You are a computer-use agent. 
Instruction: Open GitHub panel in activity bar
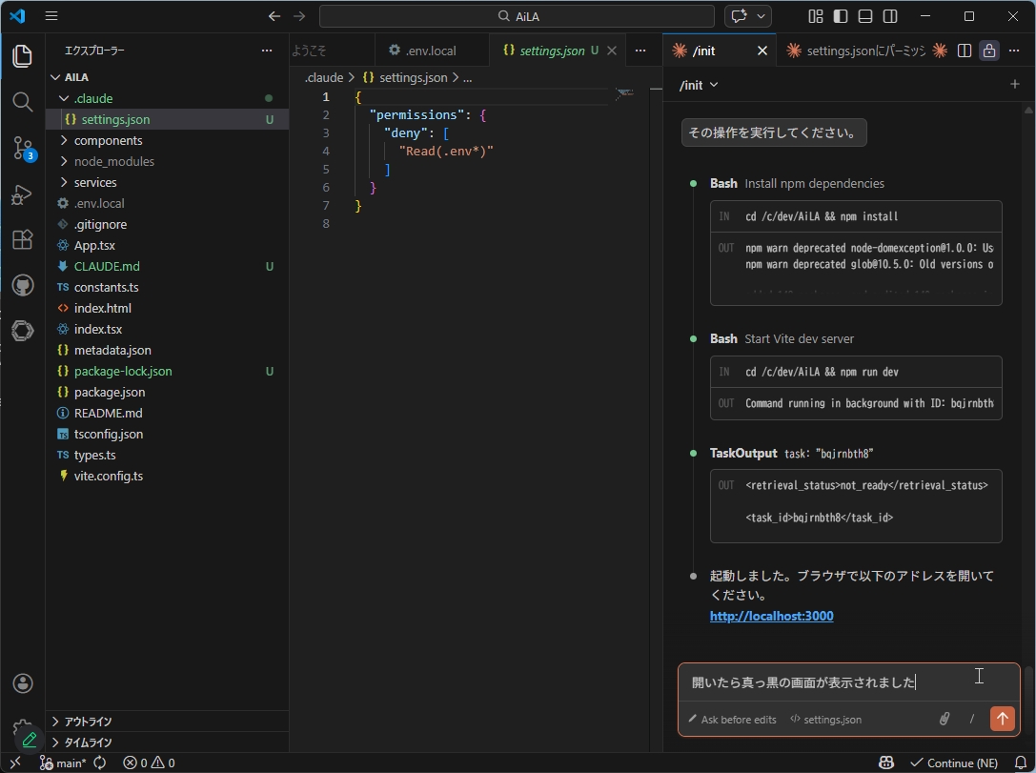coord(22,286)
